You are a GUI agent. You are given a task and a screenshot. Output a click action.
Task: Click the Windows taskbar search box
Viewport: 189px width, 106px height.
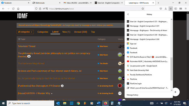click(30, 103)
